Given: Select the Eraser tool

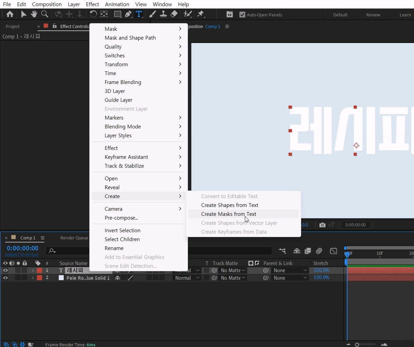Looking at the screenshot, I should (x=174, y=14).
